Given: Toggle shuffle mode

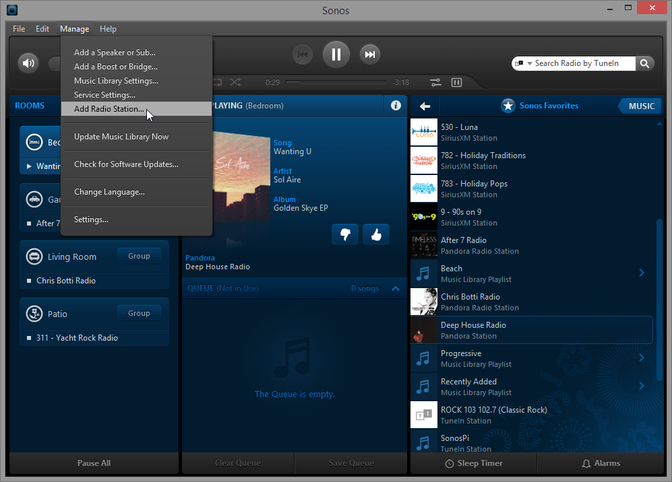Looking at the screenshot, I should (x=235, y=82).
